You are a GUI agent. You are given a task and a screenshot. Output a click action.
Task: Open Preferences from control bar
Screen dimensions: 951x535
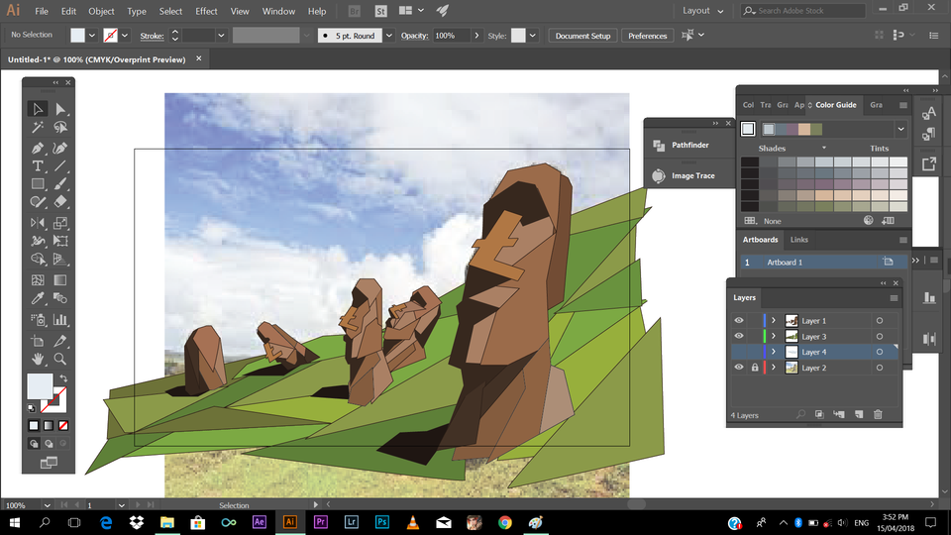[647, 36]
